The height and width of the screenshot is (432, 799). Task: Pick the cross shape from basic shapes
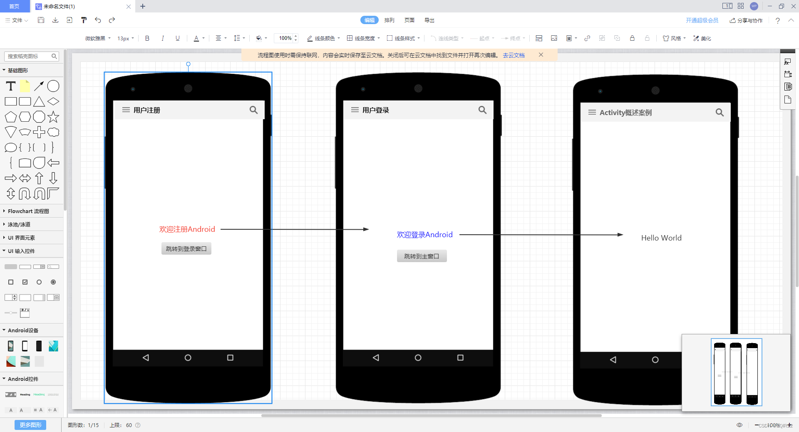(x=39, y=132)
